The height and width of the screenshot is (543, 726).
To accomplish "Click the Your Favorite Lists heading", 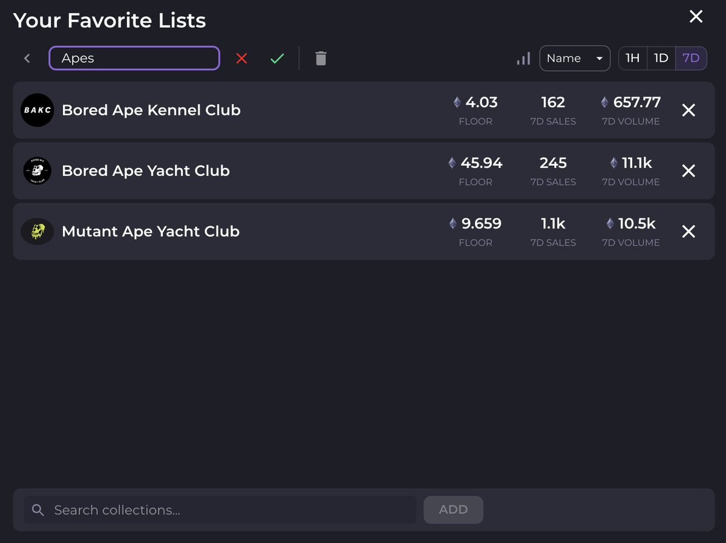I will 110,20.
